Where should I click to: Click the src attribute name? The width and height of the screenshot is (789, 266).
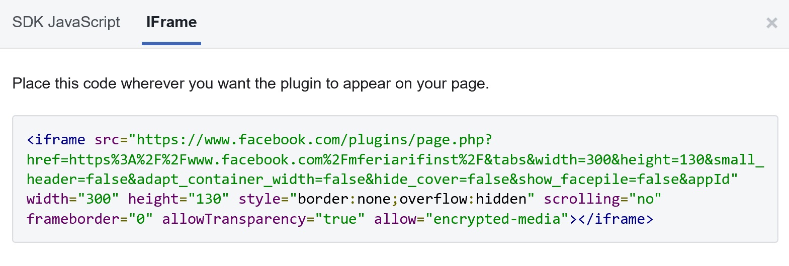[107, 140]
